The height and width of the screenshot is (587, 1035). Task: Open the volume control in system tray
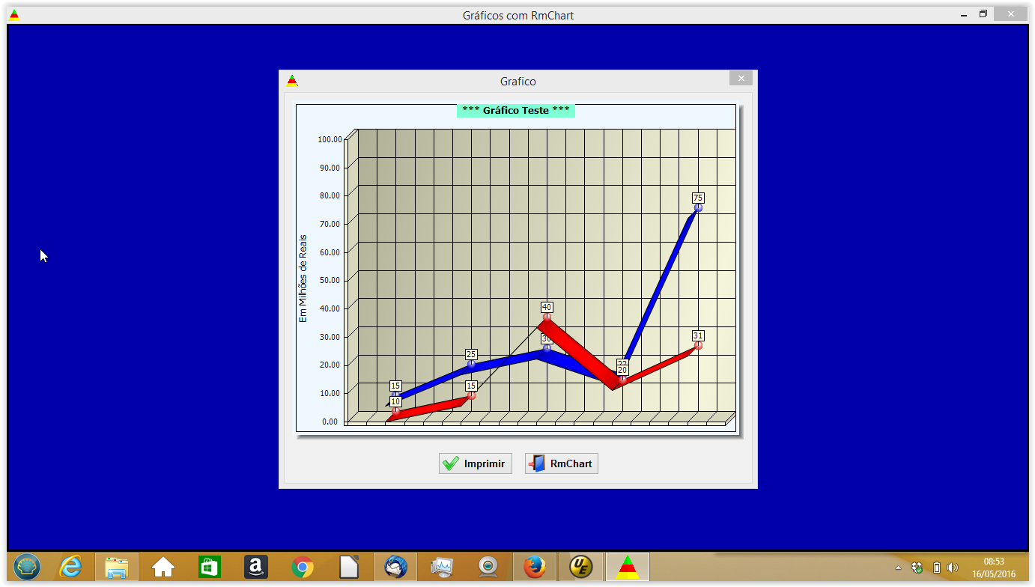(x=953, y=568)
